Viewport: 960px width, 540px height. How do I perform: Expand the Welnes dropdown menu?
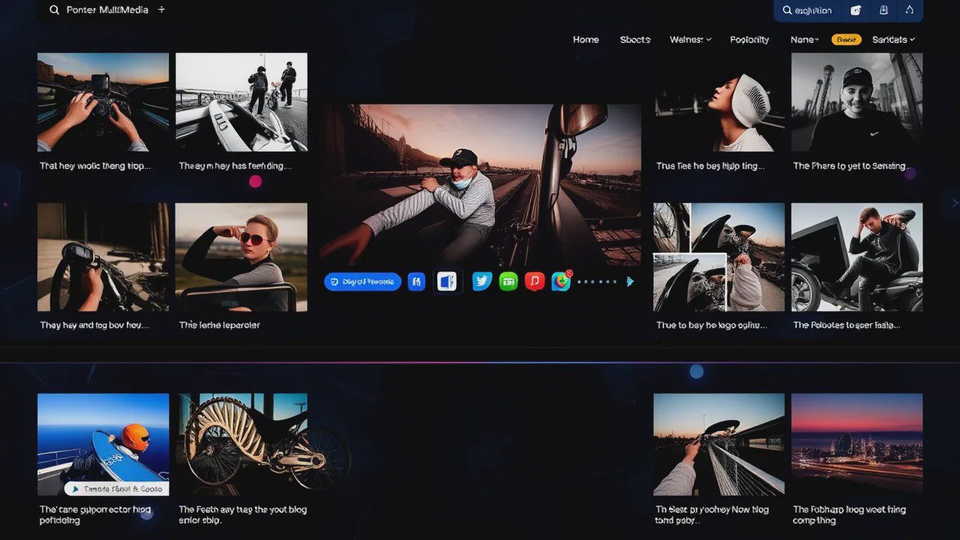[x=690, y=40]
